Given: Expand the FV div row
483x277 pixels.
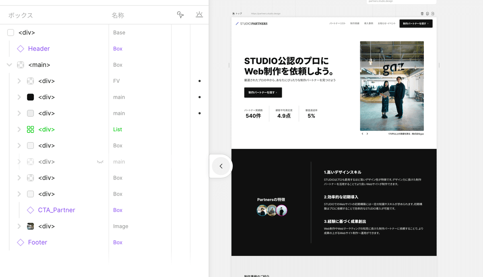Looking at the screenshot, I should point(19,81).
